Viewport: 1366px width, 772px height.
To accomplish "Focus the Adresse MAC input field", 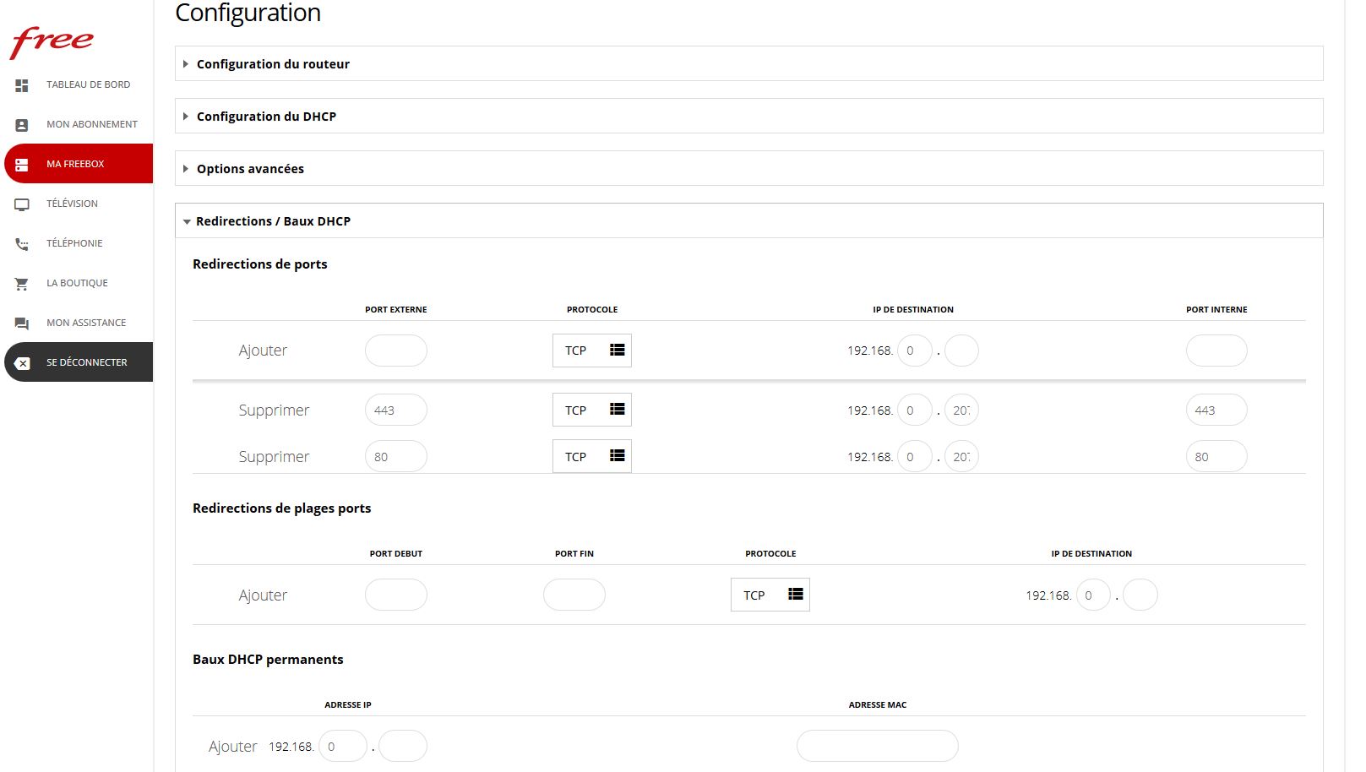I will click(877, 747).
